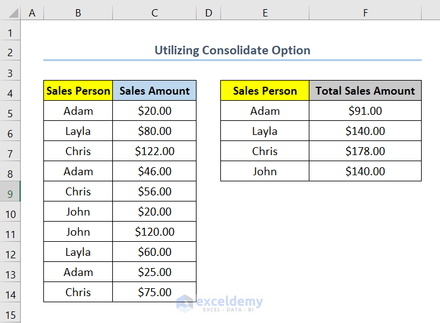Image resolution: width=440 pixels, height=323 pixels.
Task: Click the Total Sales Amount header cell
Action: click(x=365, y=91)
